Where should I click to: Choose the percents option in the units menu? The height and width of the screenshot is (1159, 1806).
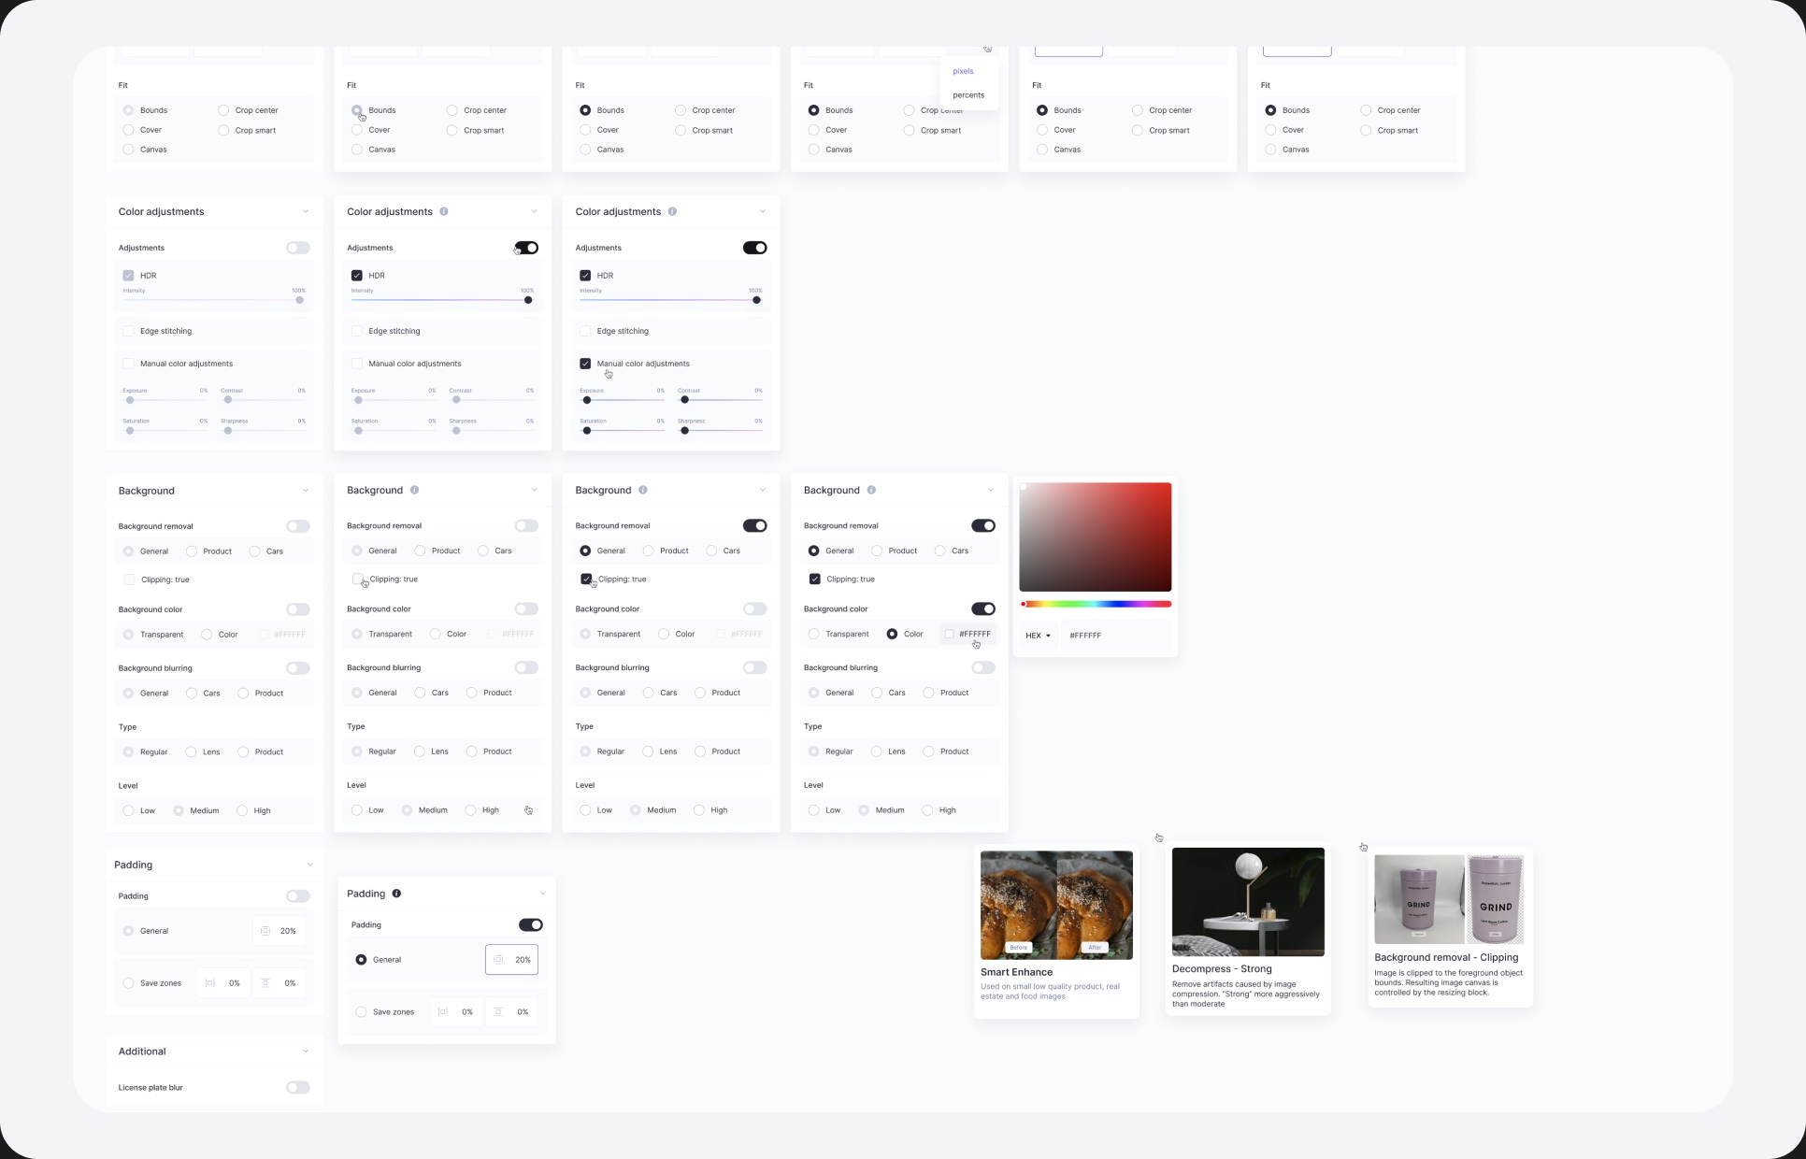[x=968, y=95]
